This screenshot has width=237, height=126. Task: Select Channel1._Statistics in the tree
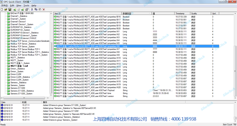tap(19, 16)
